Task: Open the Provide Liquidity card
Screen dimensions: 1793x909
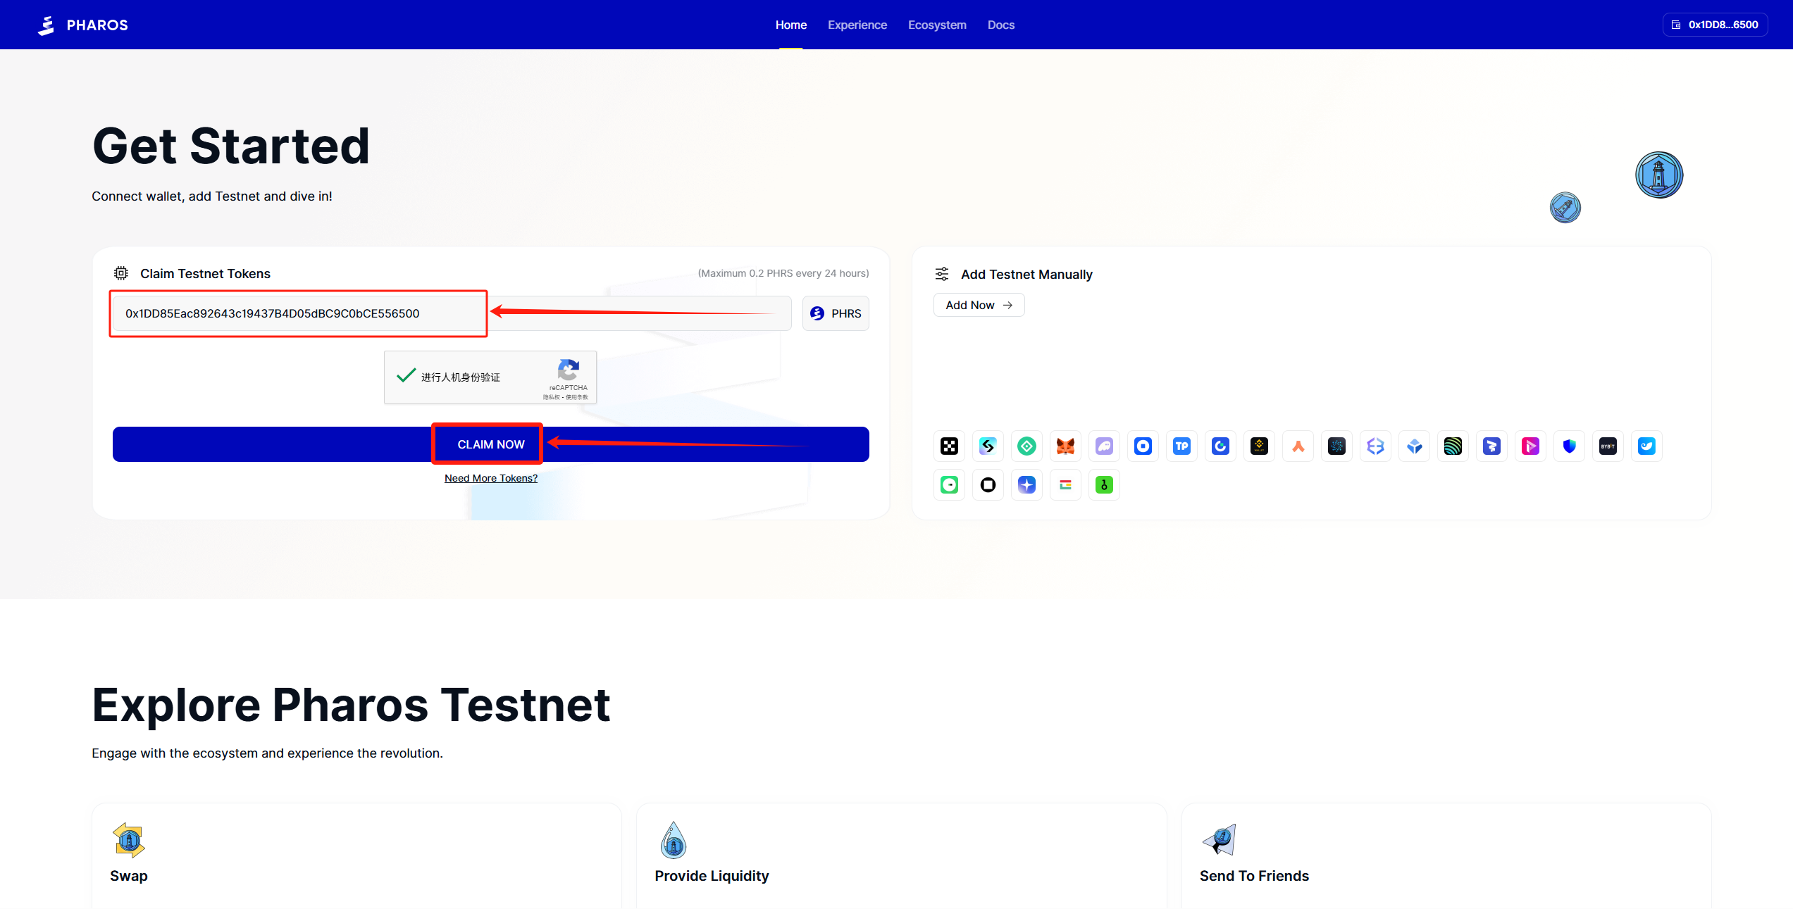Action: (901, 855)
